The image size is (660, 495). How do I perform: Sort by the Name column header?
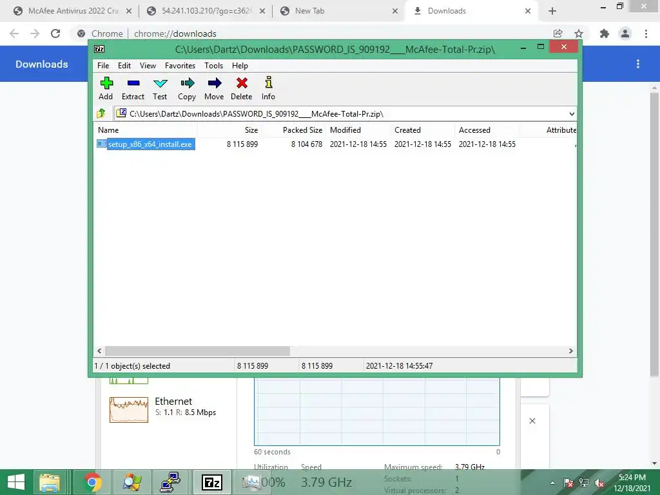(x=145, y=130)
